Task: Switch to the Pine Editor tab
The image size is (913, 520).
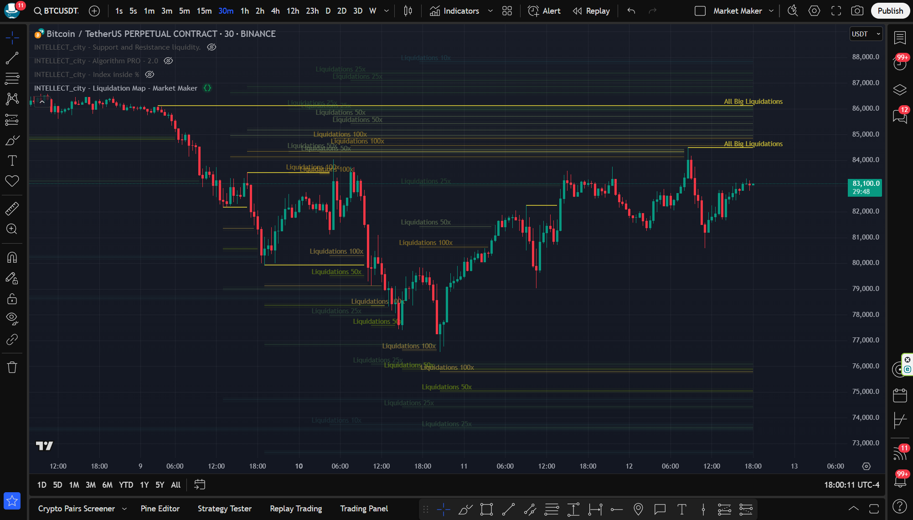Action: [x=160, y=509]
